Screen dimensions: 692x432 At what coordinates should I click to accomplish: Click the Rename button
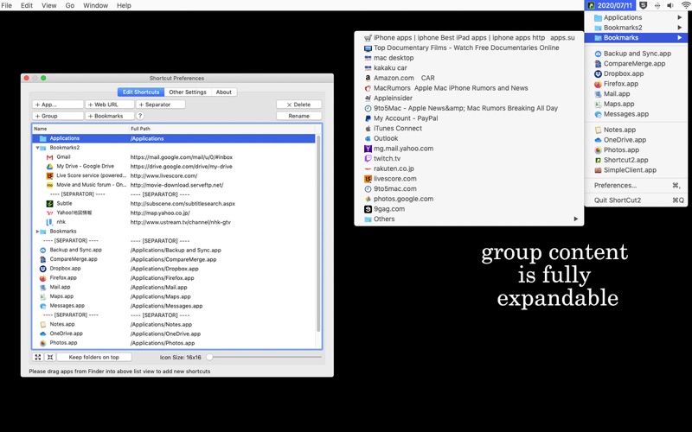click(298, 116)
